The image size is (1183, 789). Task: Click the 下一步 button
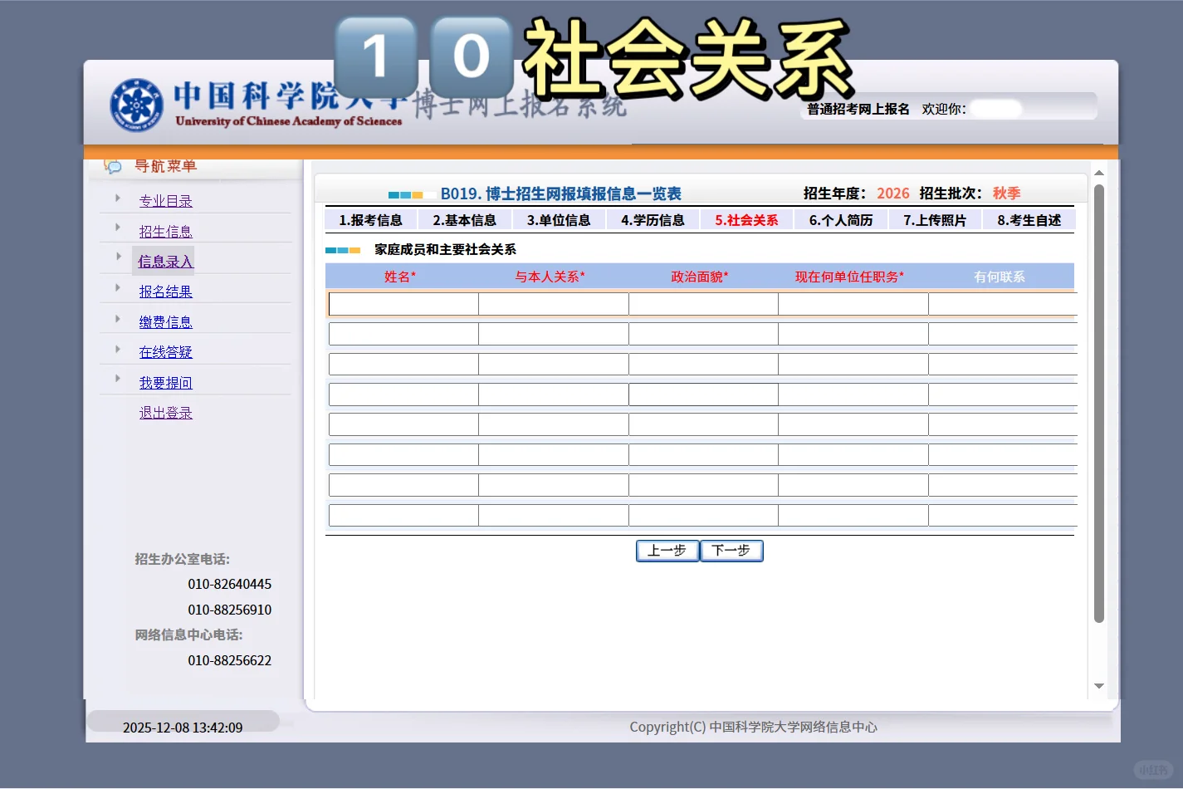pyautogui.click(x=731, y=551)
